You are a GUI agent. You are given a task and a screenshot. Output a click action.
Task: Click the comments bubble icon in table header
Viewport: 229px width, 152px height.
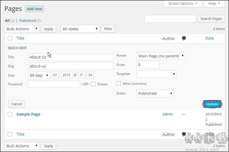(184, 38)
